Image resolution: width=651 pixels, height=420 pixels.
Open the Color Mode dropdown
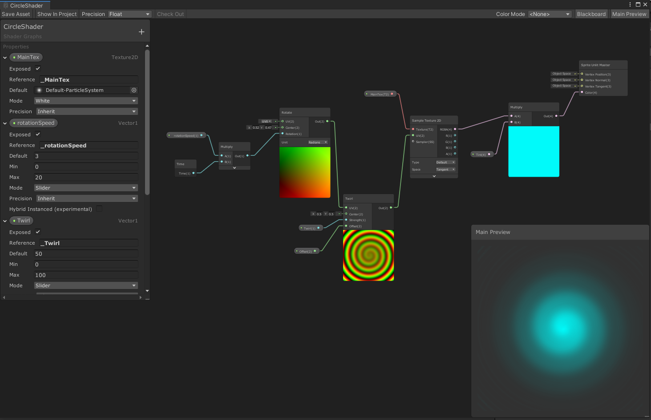550,14
